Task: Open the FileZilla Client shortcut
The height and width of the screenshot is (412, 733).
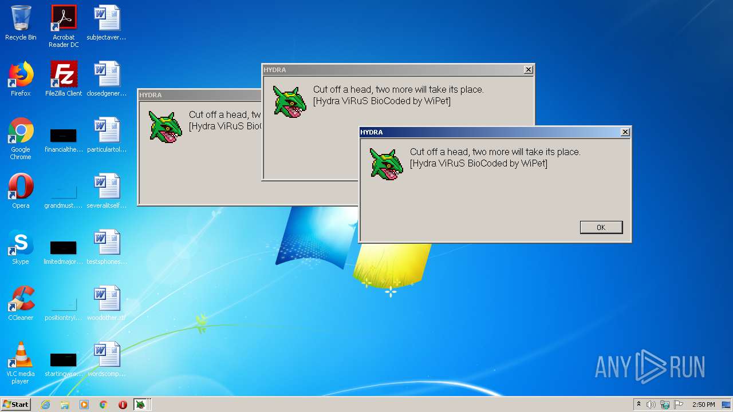Action: (x=64, y=79)
